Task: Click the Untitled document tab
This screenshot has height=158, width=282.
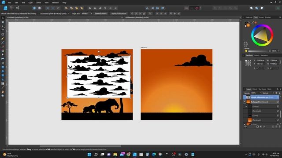Action: (x=18, y=18)
